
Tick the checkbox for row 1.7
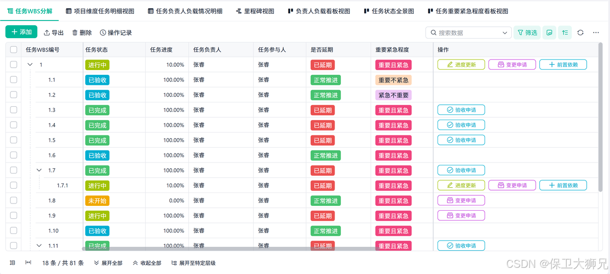tap(13, 170)
